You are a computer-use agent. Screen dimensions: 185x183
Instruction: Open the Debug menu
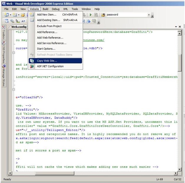point(56,9)
